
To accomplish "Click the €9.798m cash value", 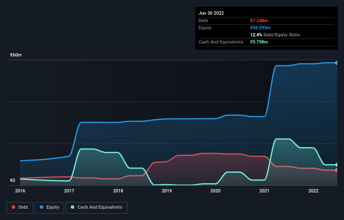I will coord(259,42).
